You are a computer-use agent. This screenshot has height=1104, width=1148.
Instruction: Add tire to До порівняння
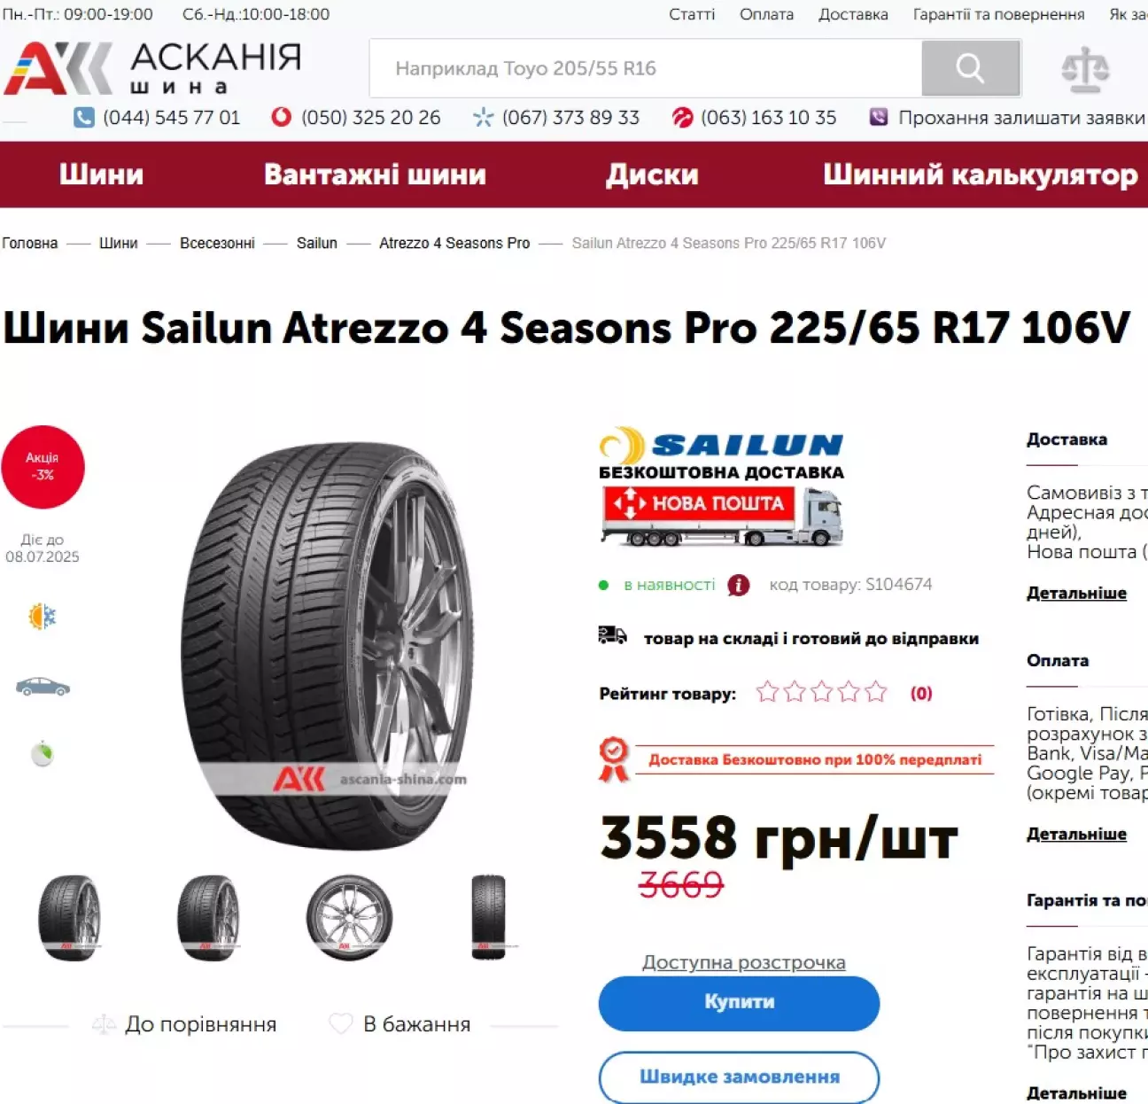point(184,1024)
